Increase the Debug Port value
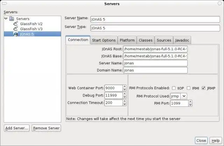Image resolution: width=224 pixels, height=146 pixels. pos(125,94)
